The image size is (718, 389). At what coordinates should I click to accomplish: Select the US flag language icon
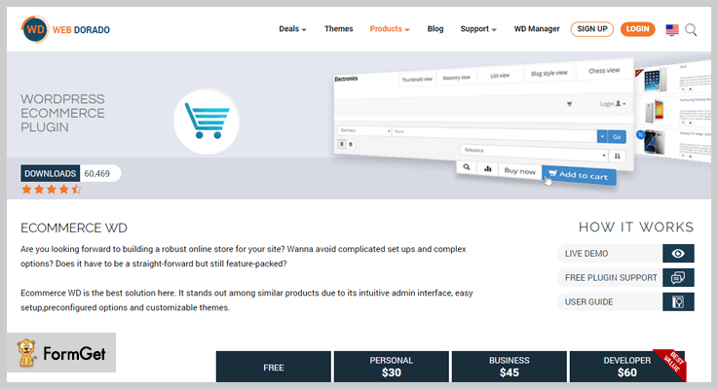click(672, 30)
